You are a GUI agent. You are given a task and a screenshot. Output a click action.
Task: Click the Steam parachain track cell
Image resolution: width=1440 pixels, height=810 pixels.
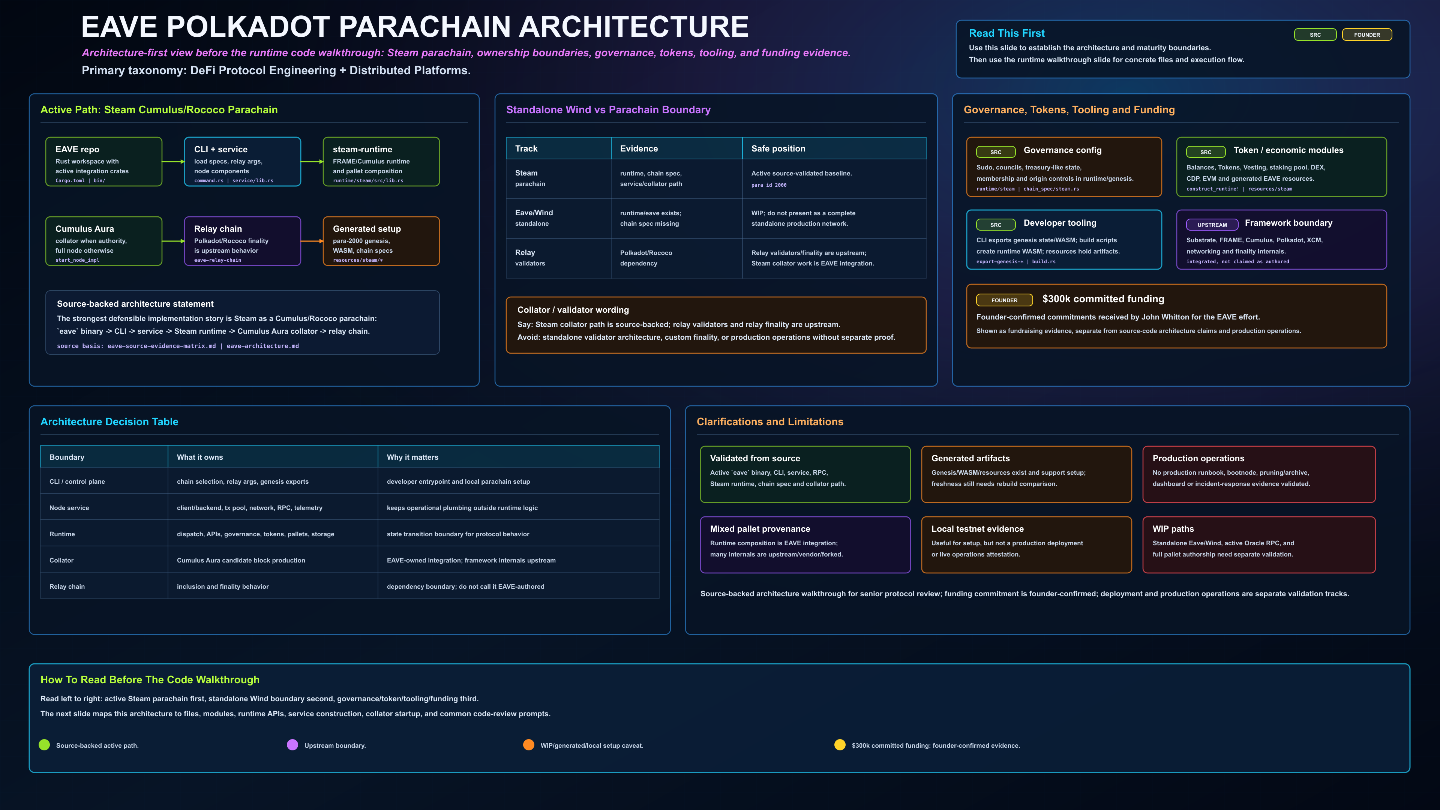pos(558,179)
